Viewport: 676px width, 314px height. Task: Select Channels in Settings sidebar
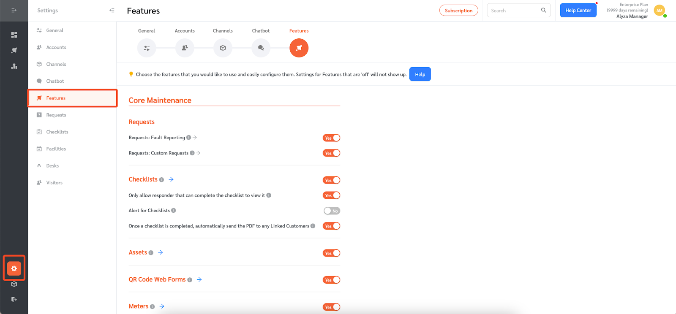point(72,64)
